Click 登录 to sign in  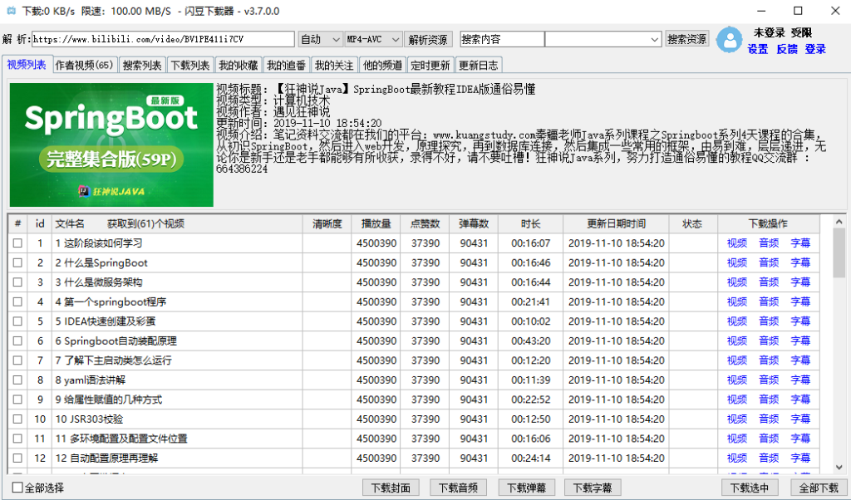point(814,48)
